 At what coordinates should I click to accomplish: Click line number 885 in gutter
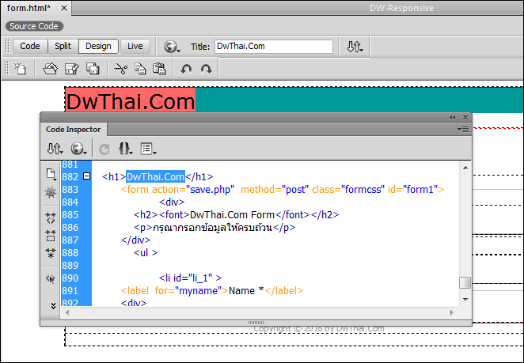70,215
